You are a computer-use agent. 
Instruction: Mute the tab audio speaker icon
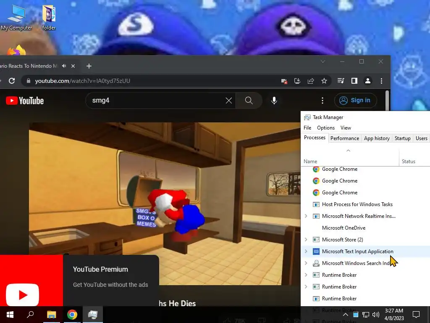[x=64, y=66]
